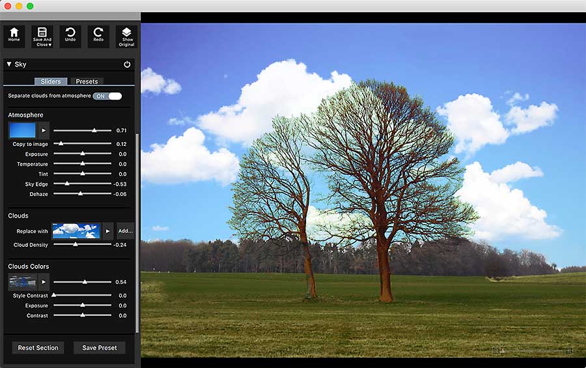Click the Replace with clouds thumbnail
The height and width of the screenshot is (368, 586).
tap(76, 231)
